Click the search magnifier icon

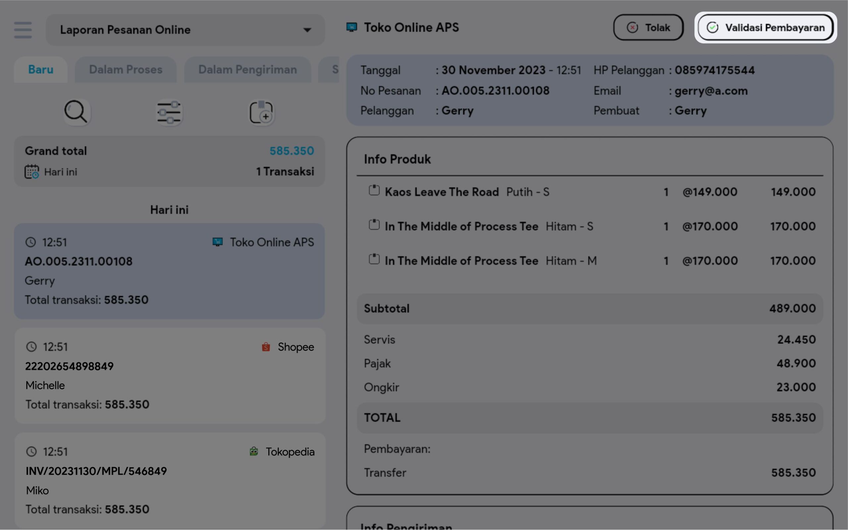76,112
